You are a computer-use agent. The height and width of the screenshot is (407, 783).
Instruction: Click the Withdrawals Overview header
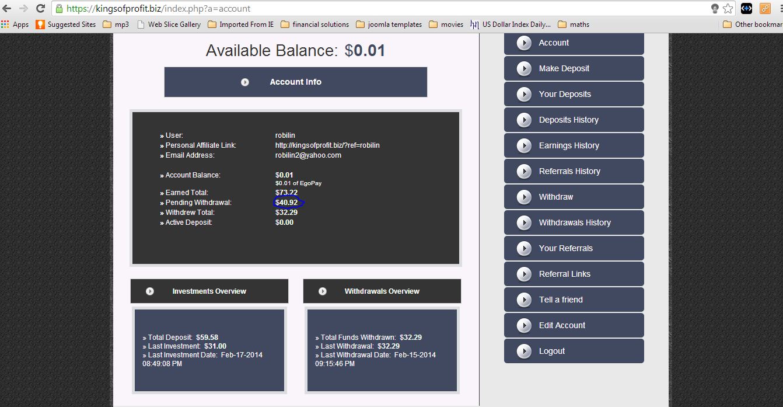click(382, 291)
